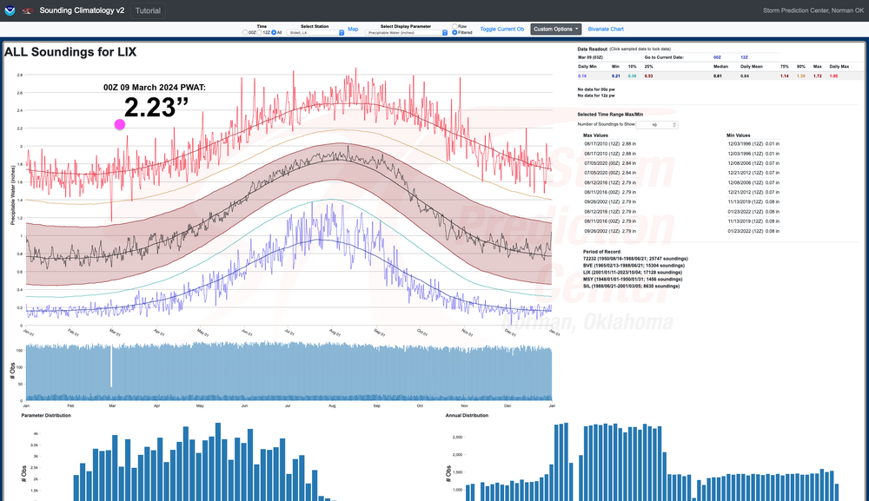Open the station Map link
Screen dimensions: 869x501
pyautogui.click(x=353, y=30)
